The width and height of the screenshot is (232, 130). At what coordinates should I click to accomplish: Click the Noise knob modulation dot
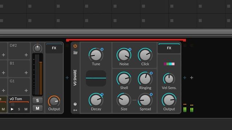[x=130, y=49]
